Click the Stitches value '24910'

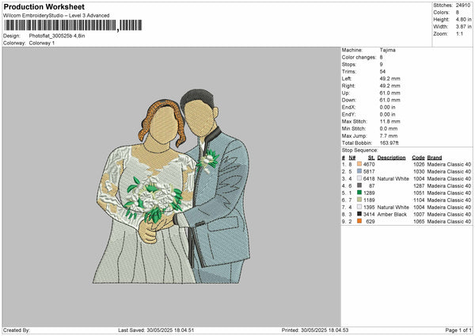coord(463,6)
